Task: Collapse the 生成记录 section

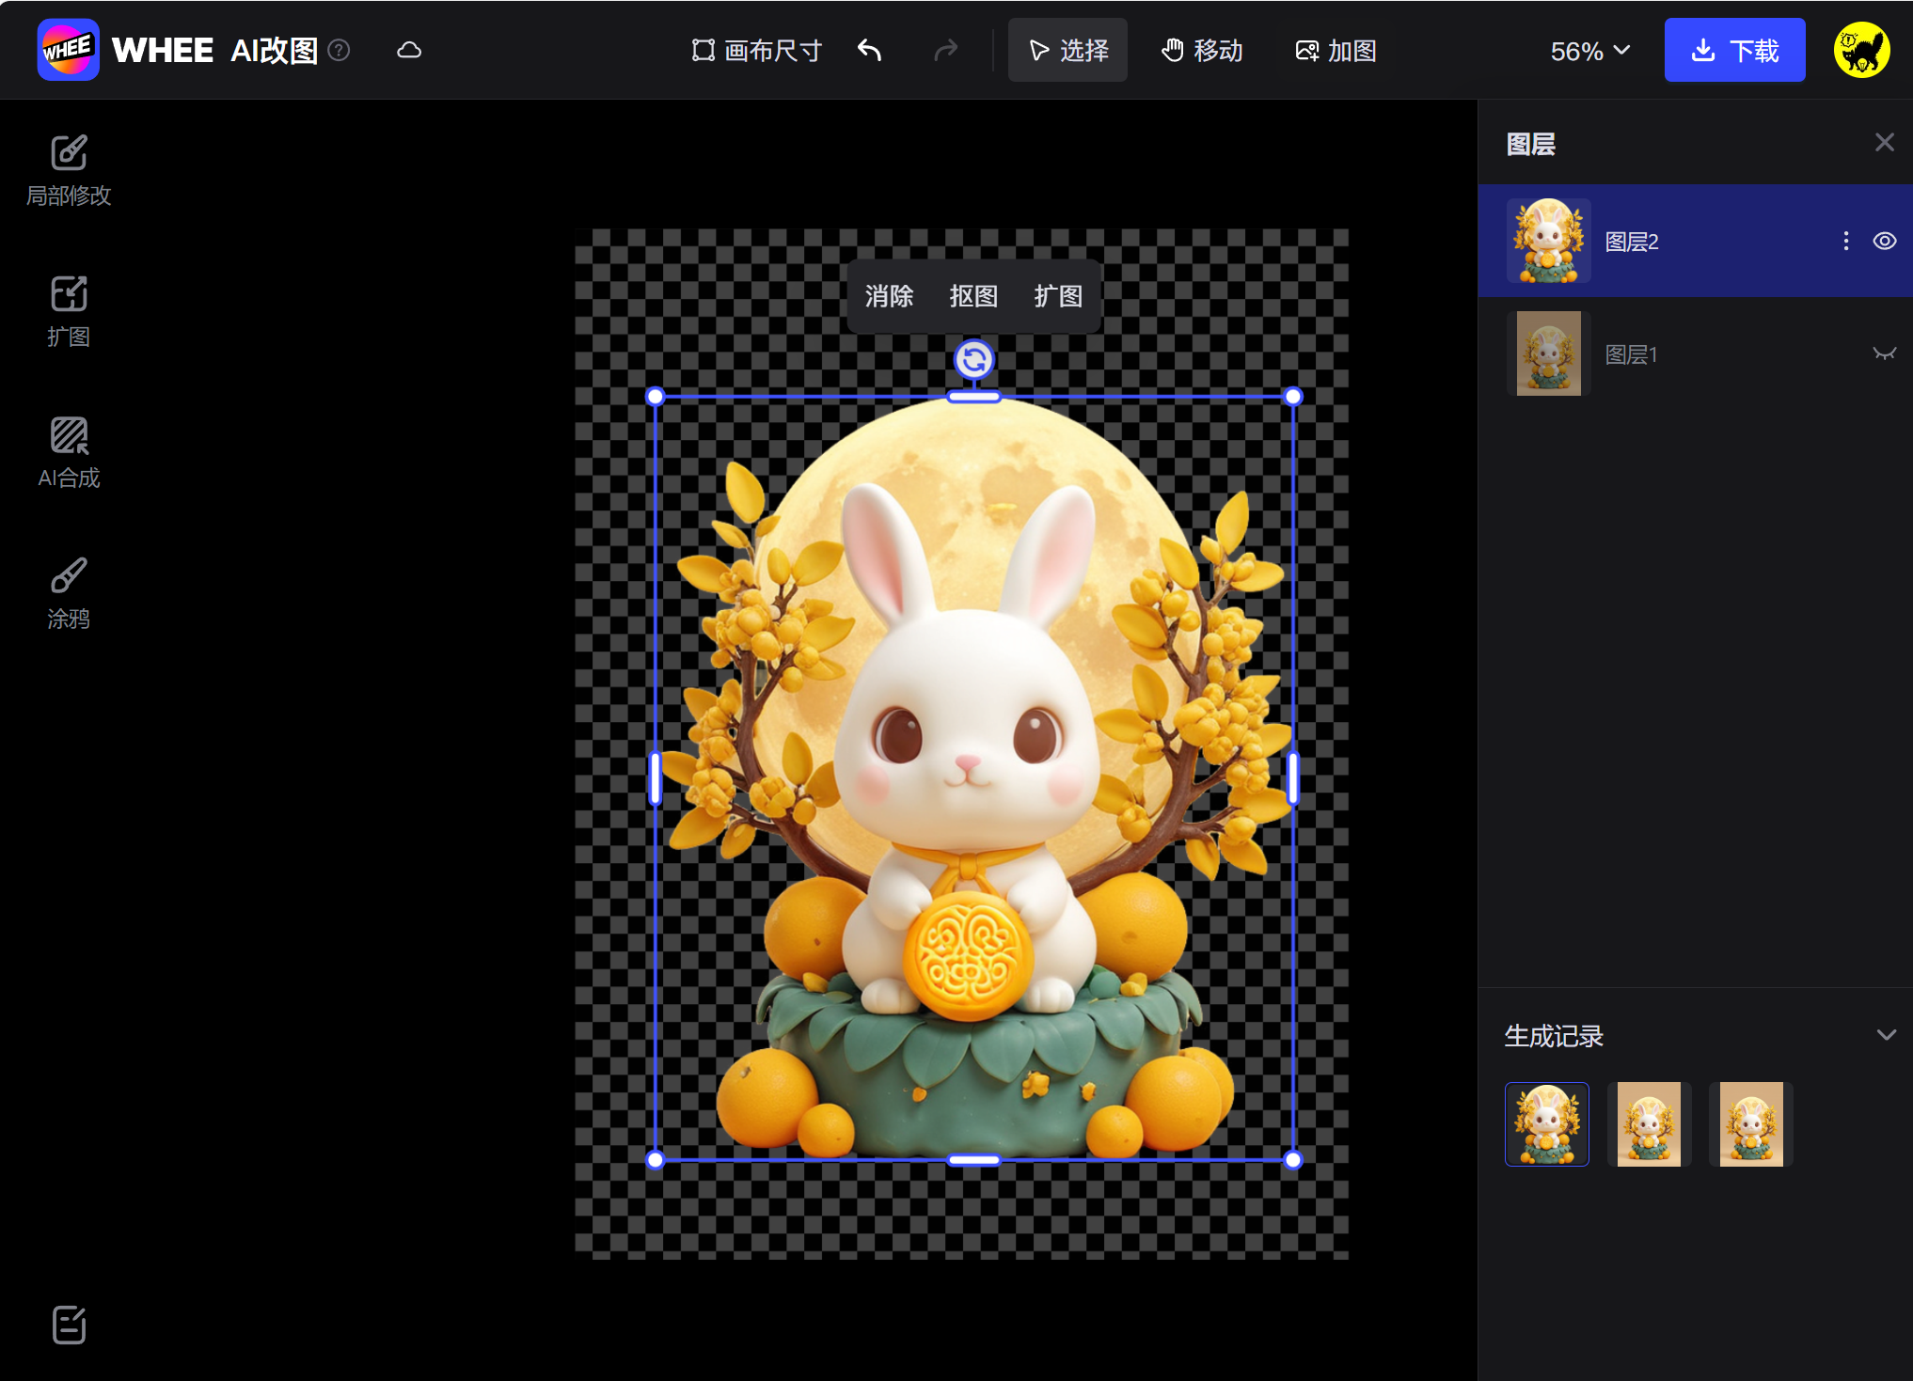Action: pyautogui.click(x=1887, y=1034)
